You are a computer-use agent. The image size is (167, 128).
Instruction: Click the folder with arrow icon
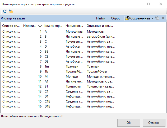pyautogui.click(x=11, y=11)
